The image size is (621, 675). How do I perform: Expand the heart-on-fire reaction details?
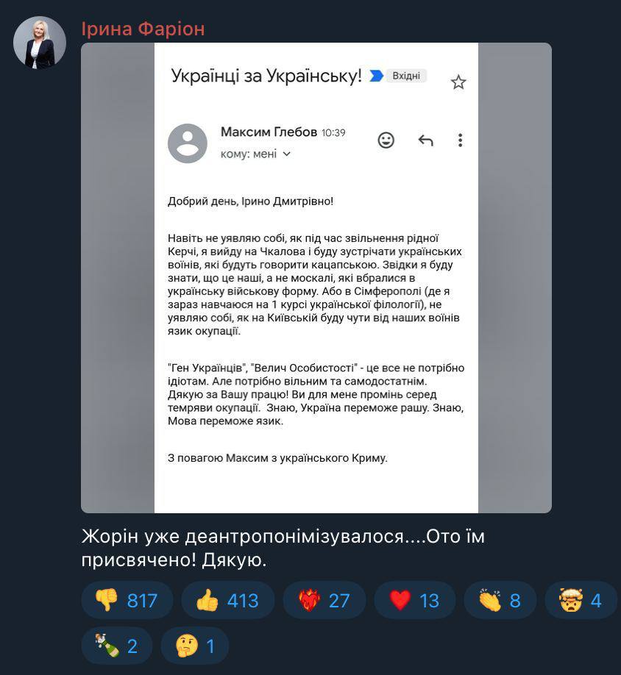click(324, 600)
